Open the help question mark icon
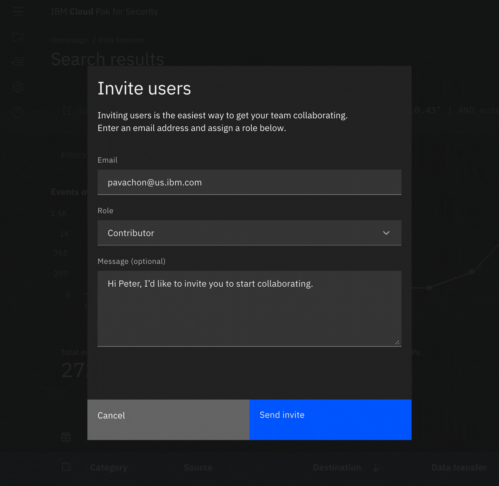 click(18, 112)
